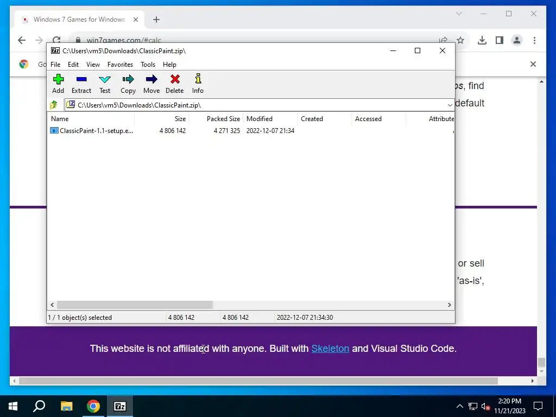
Task: Run the Test archive tool
Action: tap(105, 84)
